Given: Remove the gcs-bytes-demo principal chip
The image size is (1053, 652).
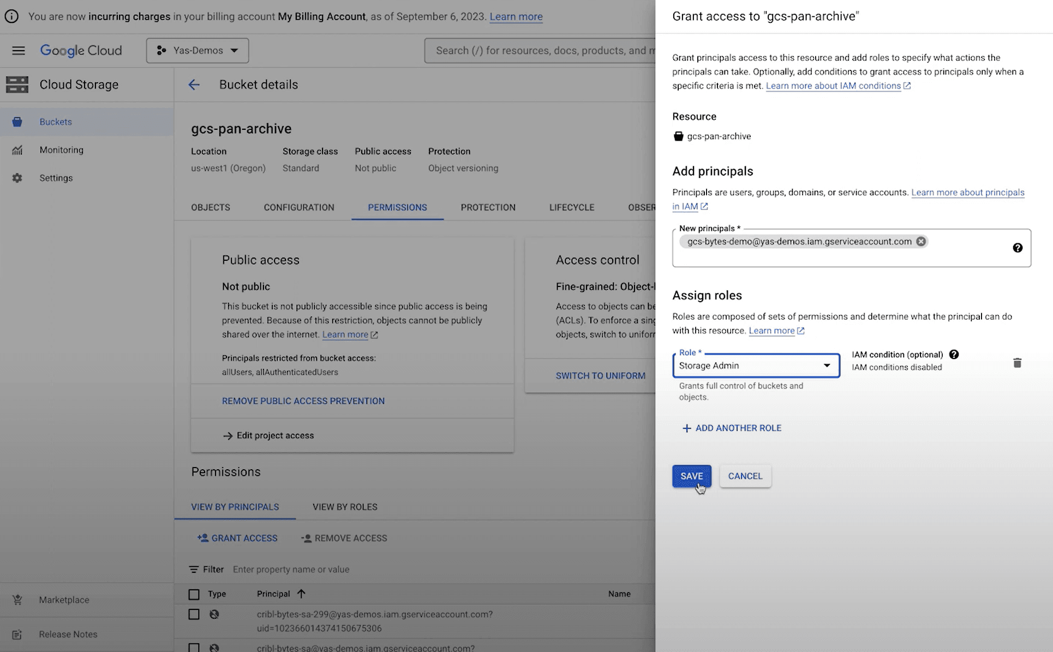Looking at the screenshot, I should (920, 242).
